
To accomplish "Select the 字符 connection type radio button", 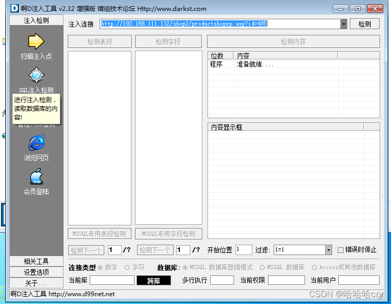I will tap(127, 268).
